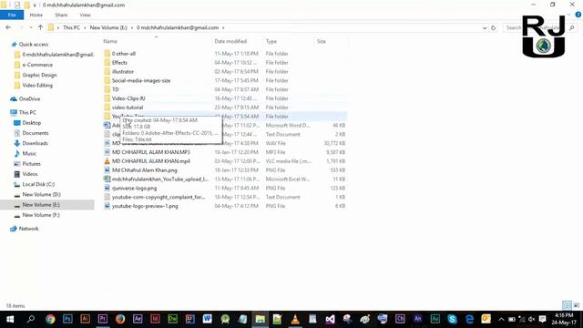Select Md Chhafrul Alam Khan.png file

(145, 170)
